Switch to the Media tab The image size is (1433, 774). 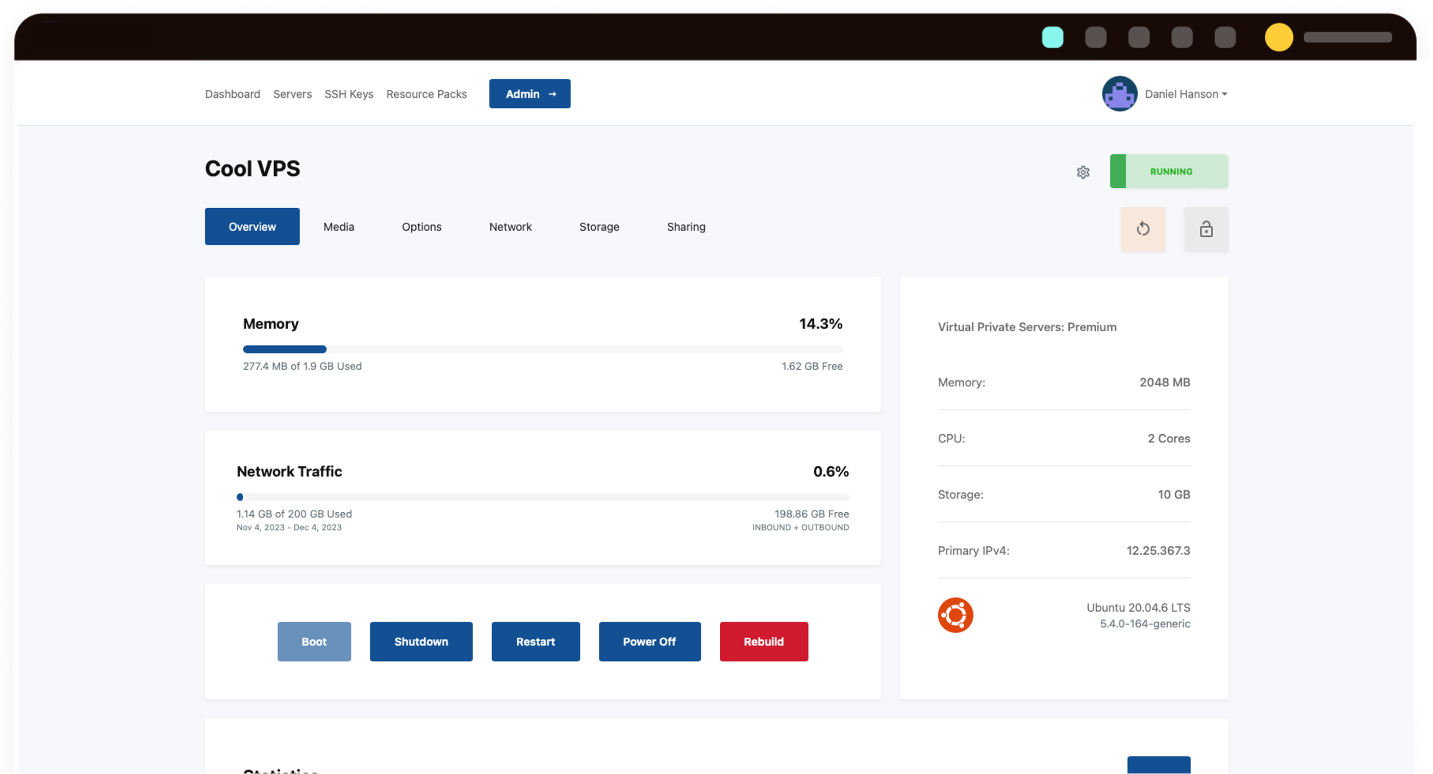tap(339, 227)
